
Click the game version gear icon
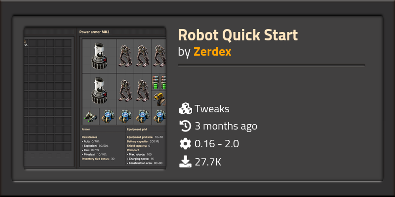tap(185, 143)
